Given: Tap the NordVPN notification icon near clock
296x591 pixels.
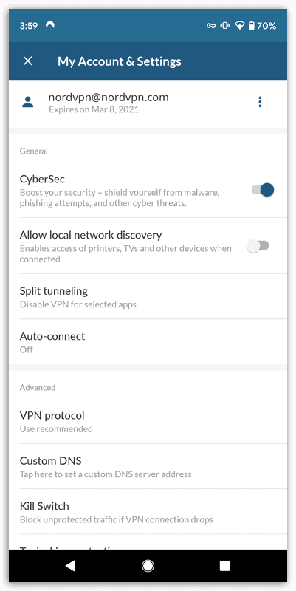Looking at the screenshot, I should [50, 25].
